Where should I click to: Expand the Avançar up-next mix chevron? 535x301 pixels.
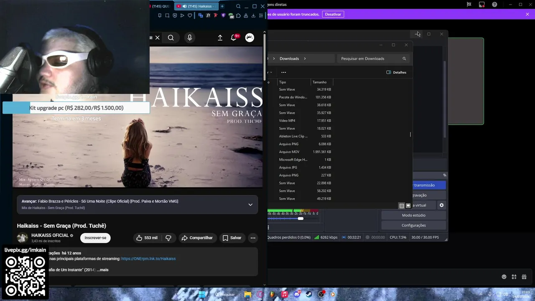pos(250,204)
